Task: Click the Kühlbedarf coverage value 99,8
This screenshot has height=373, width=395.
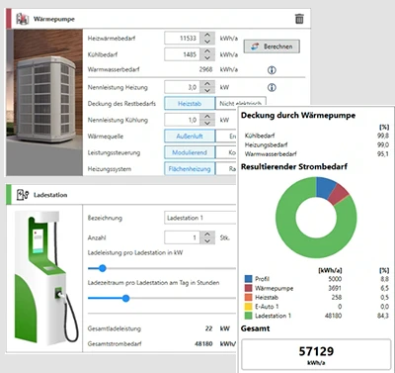Action: [383, 136]
